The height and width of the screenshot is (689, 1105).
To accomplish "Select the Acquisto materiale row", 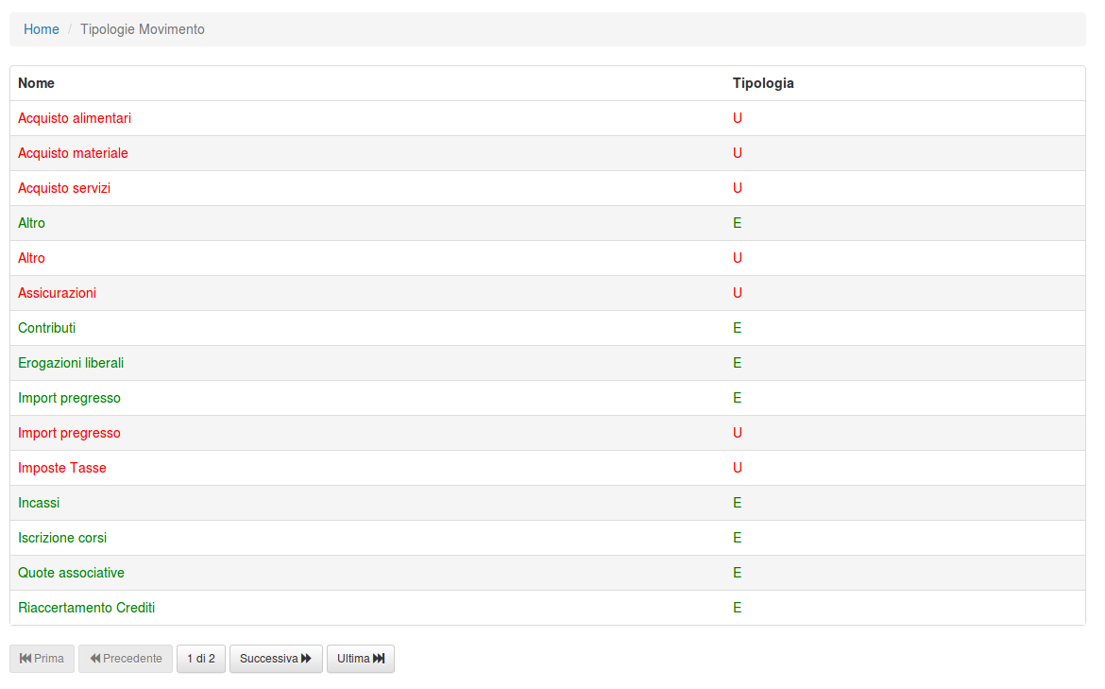I will coord(73,153).
